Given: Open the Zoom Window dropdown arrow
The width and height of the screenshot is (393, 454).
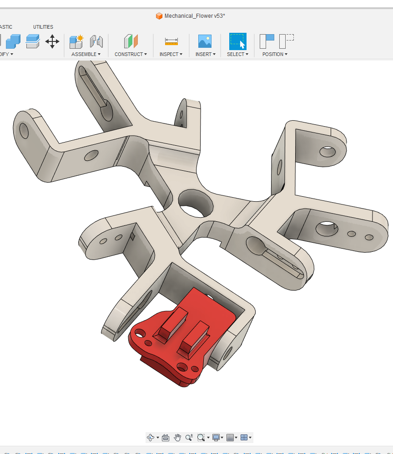Looking at the screenshot, I should (x=208, y=438).
